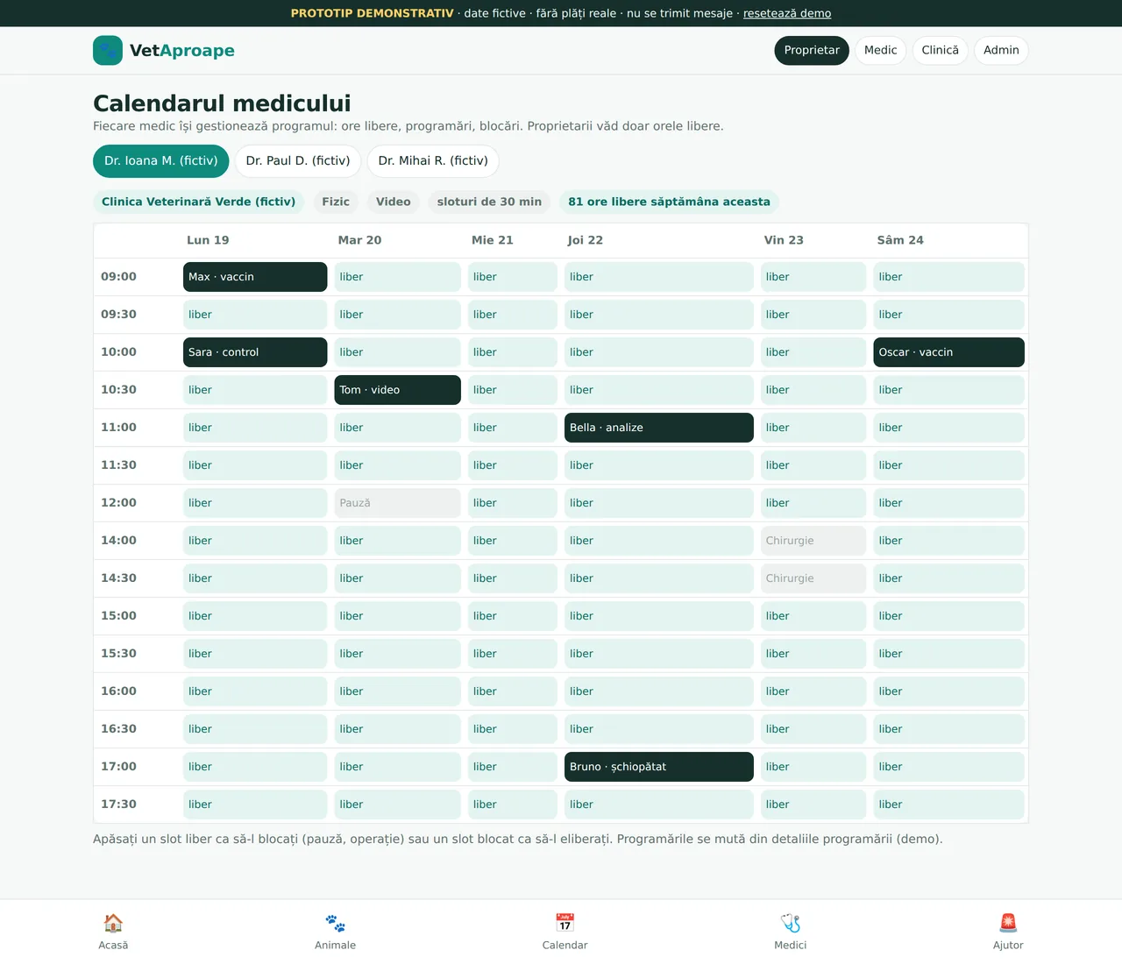The height and width of the screenshot is (964, 1122).
Task: Click the 'Clinica Veterinară Verde (fictiv)' chip
Action: [x=199, y=202]
